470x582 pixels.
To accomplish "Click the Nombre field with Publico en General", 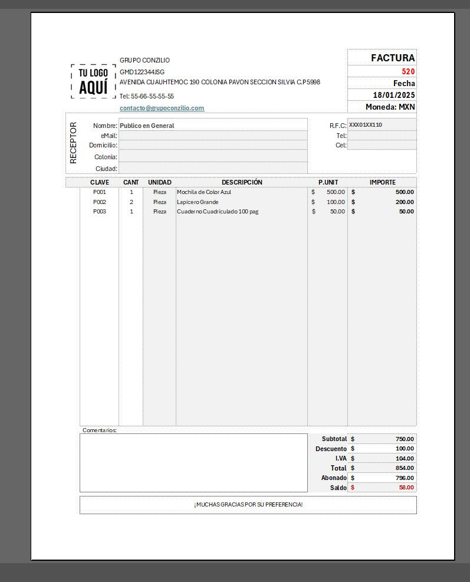I will 212,126.
